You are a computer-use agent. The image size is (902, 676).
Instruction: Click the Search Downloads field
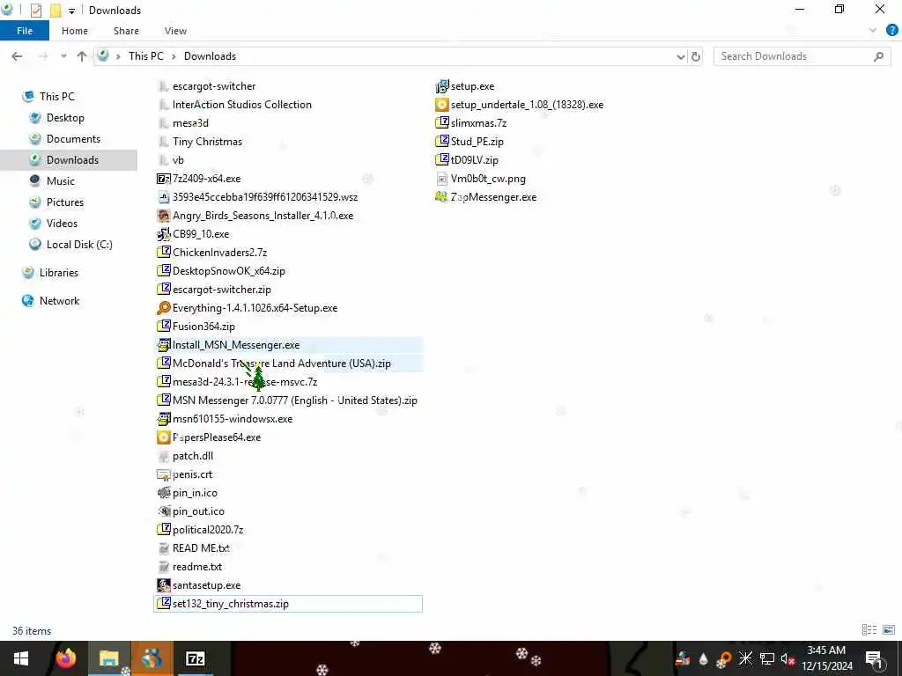coord(802,56)
